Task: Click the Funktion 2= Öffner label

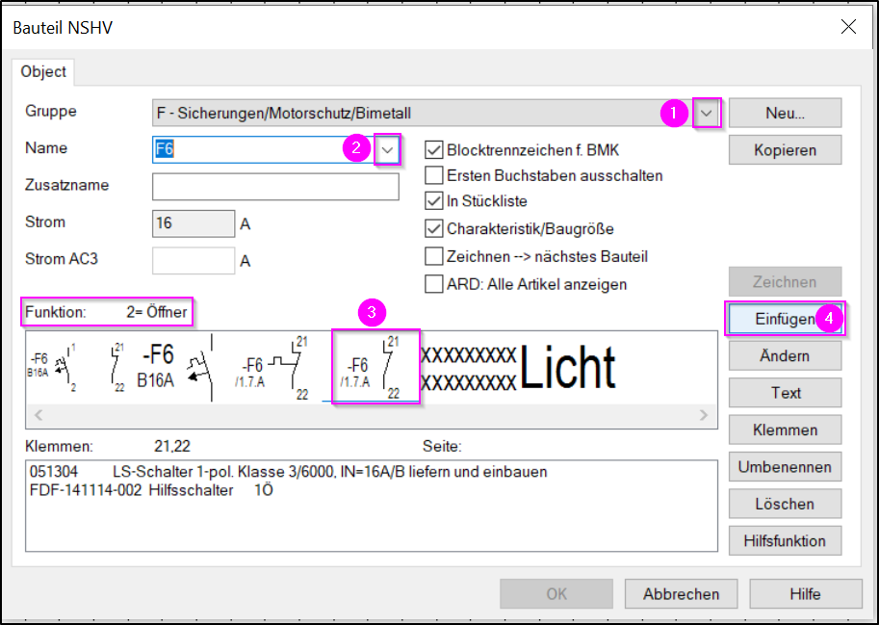Action: click(107, 312)
